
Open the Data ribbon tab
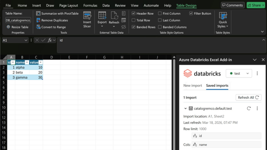tap(106, 5)
